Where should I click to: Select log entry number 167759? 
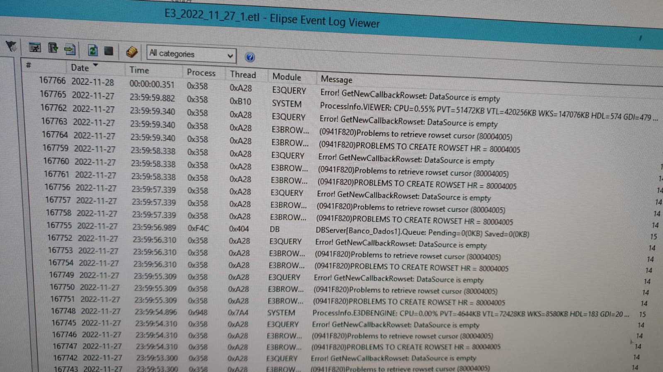click(56, 147)
